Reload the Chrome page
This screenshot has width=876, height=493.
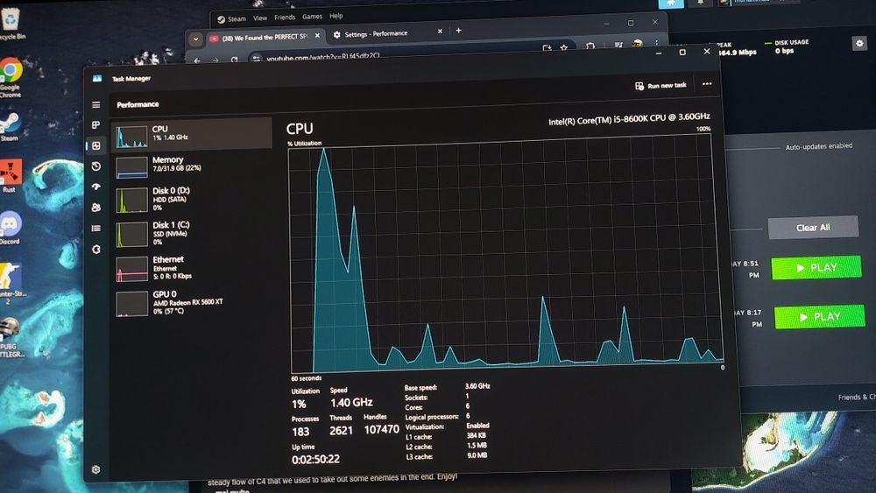[234, 60]
